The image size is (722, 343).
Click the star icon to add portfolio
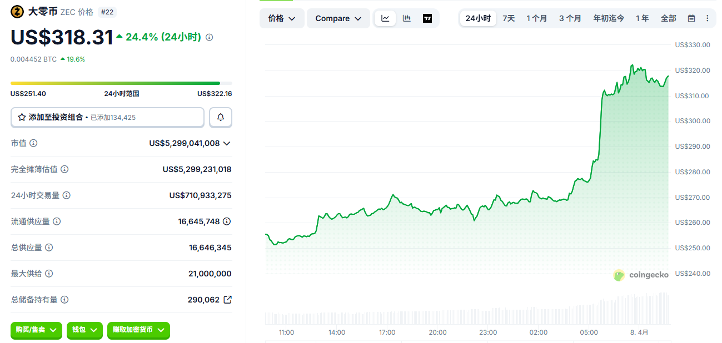[x=22, y=117]
